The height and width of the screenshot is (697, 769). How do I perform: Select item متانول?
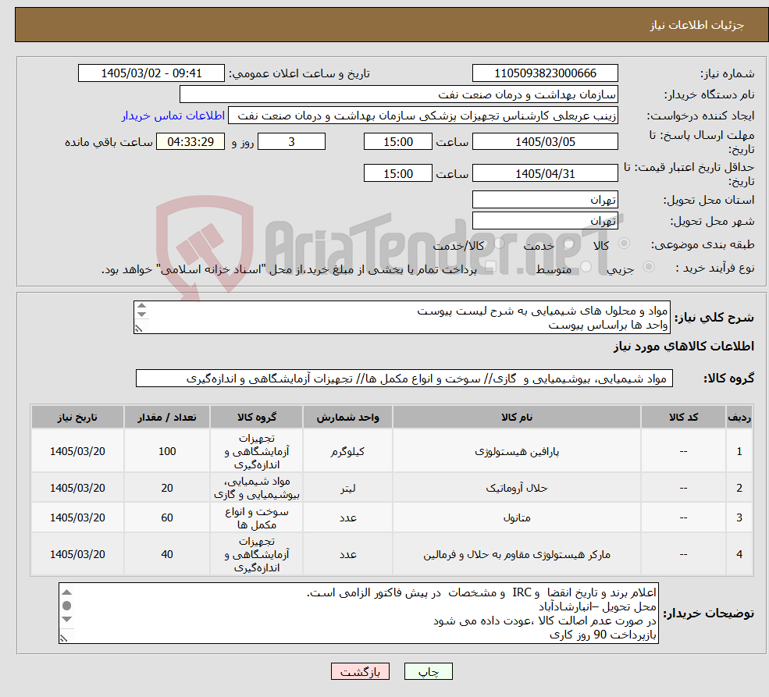[516, 517]
